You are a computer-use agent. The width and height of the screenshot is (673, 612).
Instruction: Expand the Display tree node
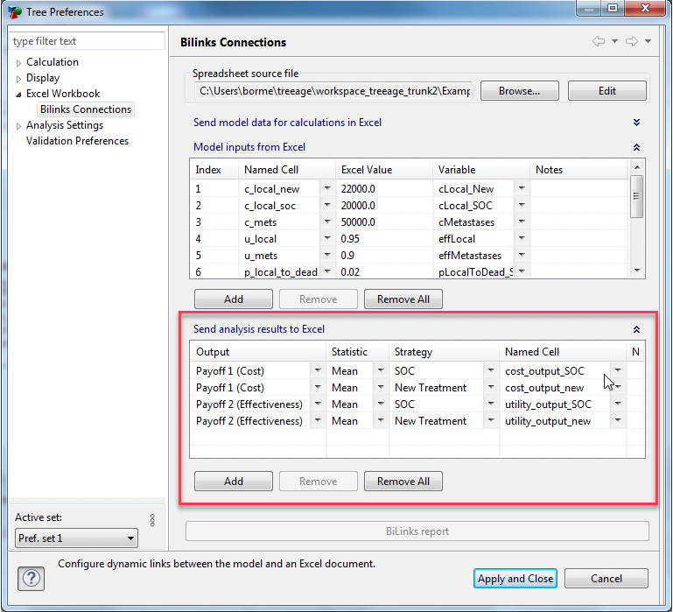(x=18, y=79)
